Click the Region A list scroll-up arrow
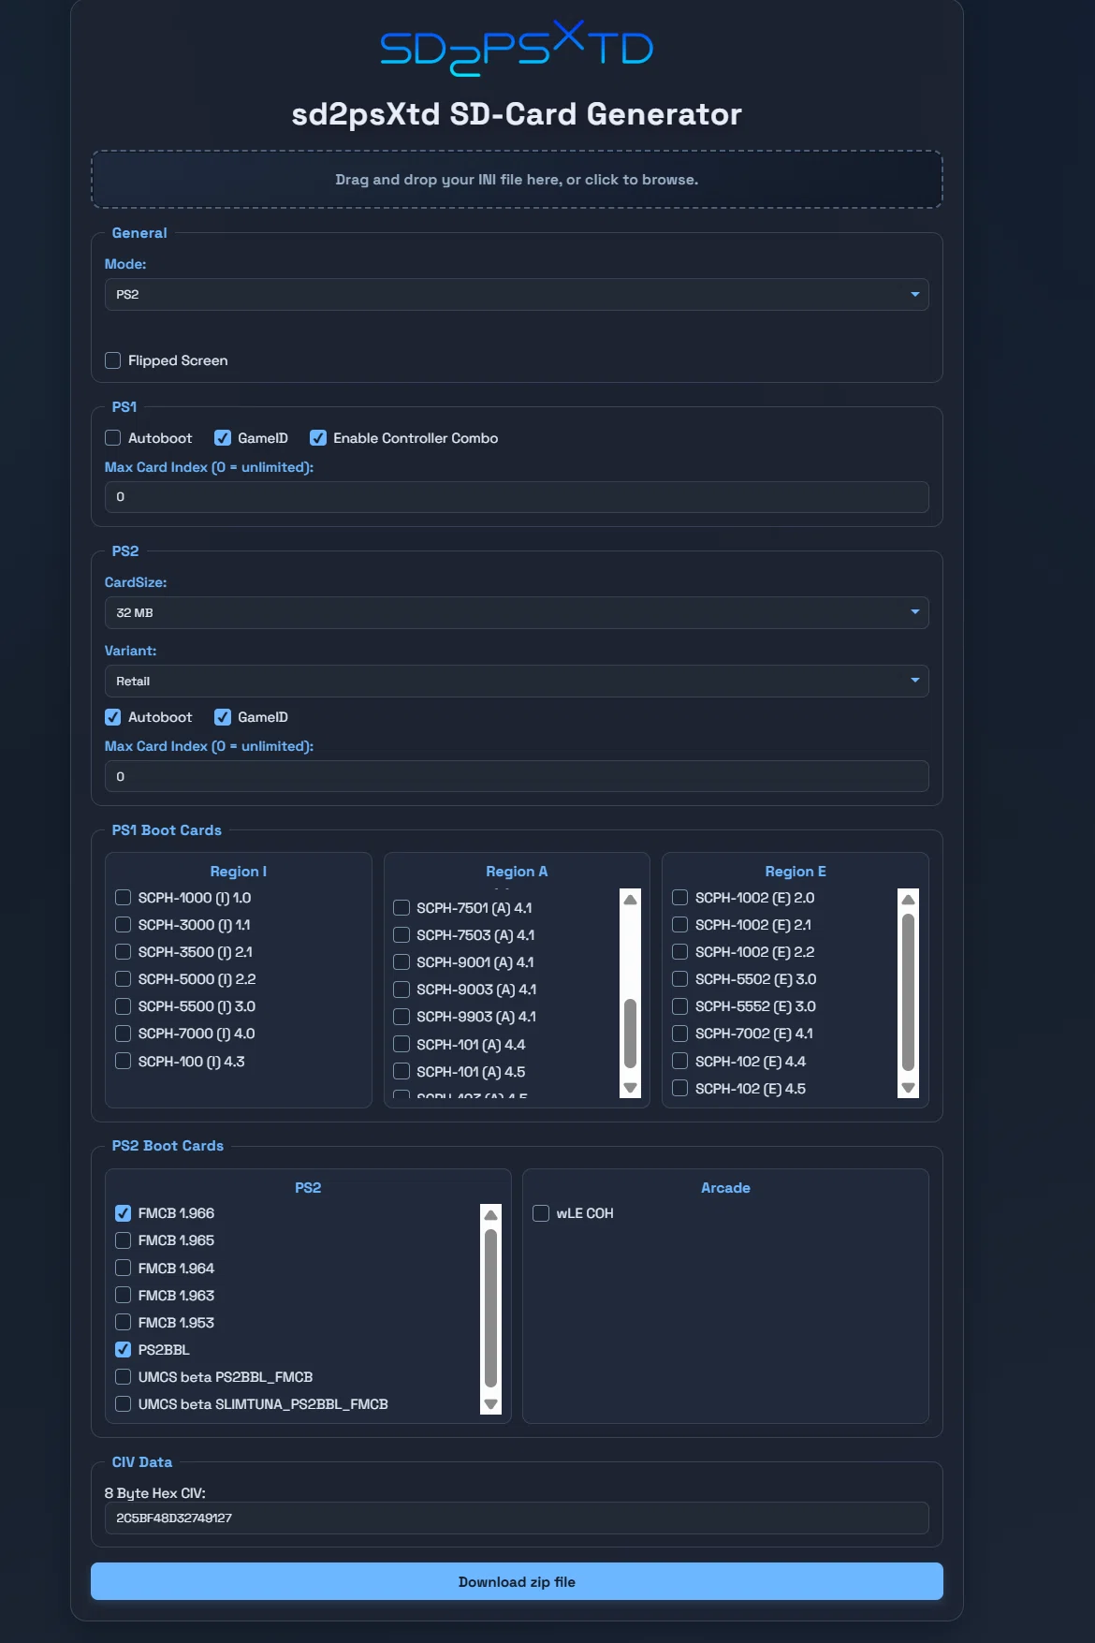 (x=630, y=900)
